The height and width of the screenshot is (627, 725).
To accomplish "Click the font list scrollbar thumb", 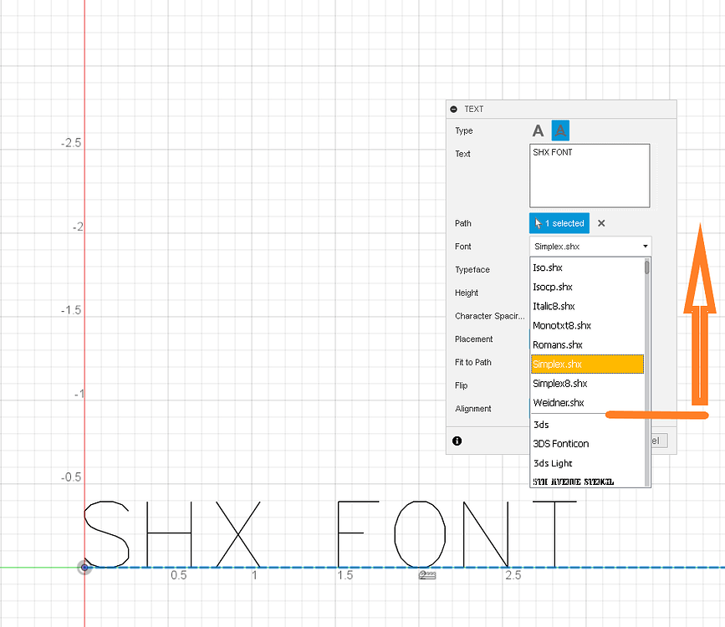I will 646,268.
